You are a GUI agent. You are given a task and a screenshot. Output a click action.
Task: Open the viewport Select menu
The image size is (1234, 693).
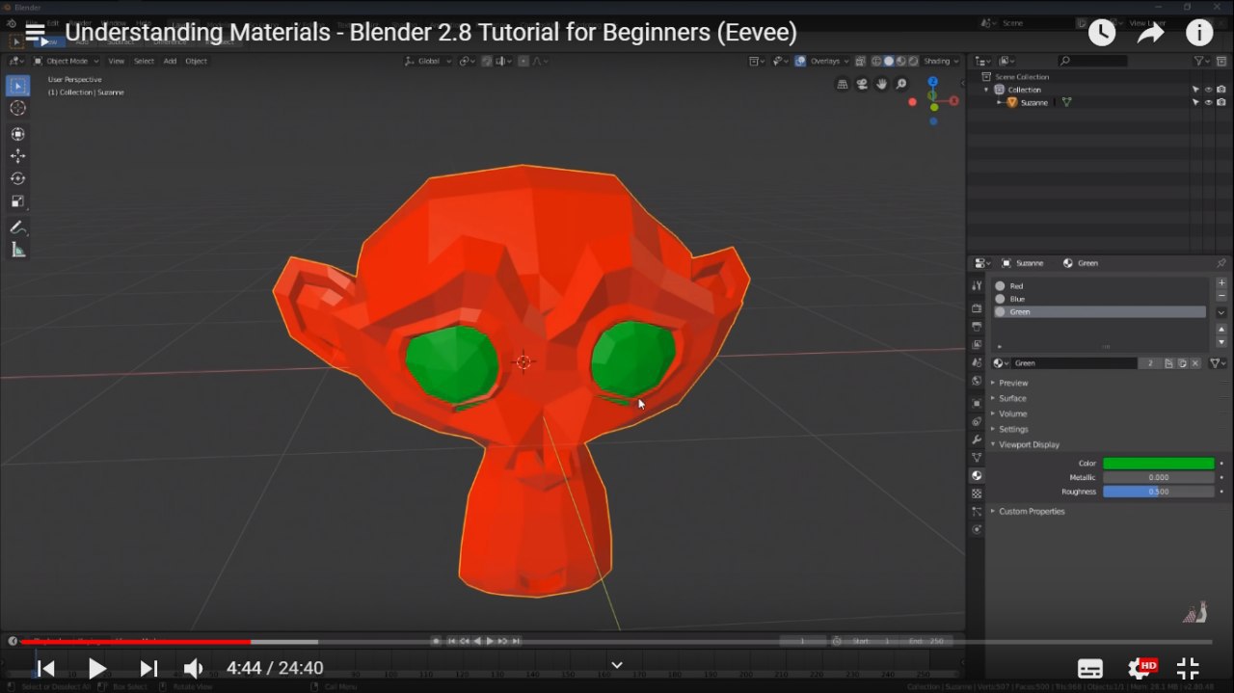144,61
